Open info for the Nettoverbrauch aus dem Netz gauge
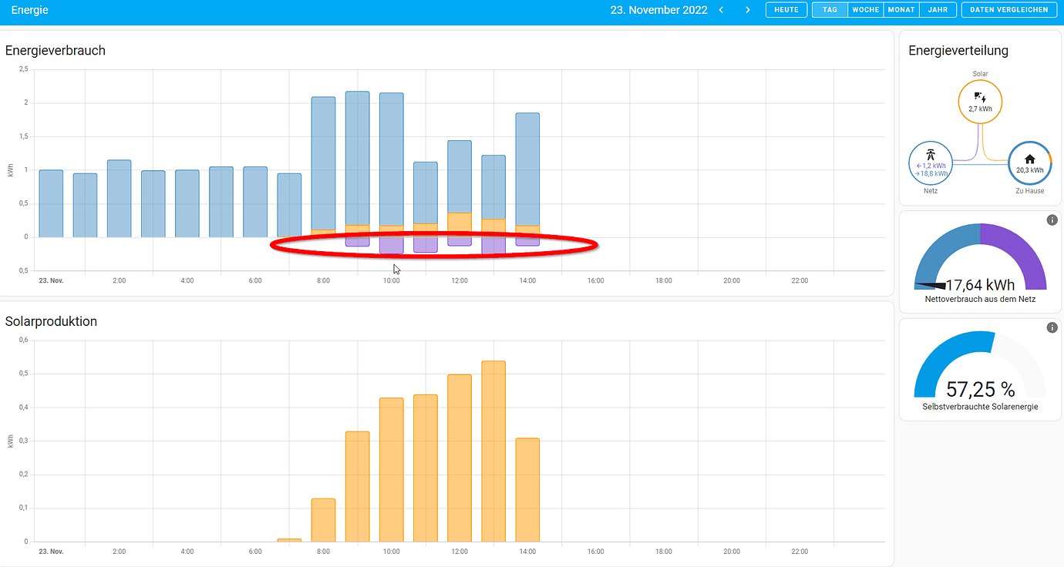The height and width of the screenshot is (567, 1064). tap(1052, 220)
